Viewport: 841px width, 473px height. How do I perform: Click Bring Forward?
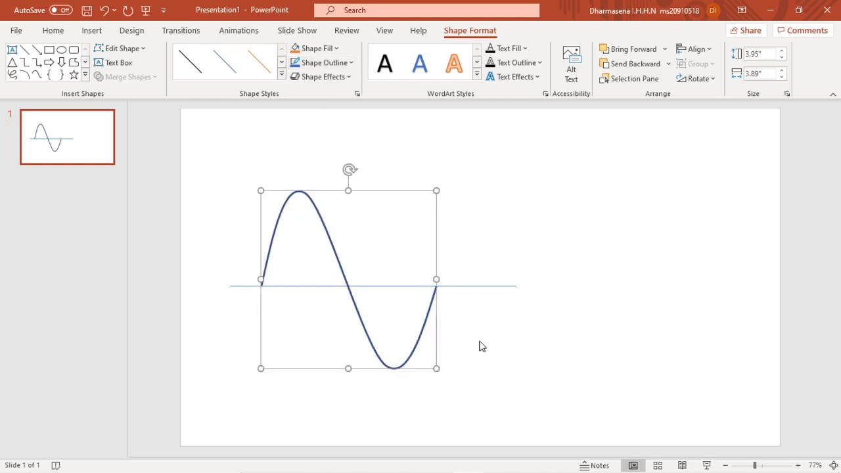point(627,49)
